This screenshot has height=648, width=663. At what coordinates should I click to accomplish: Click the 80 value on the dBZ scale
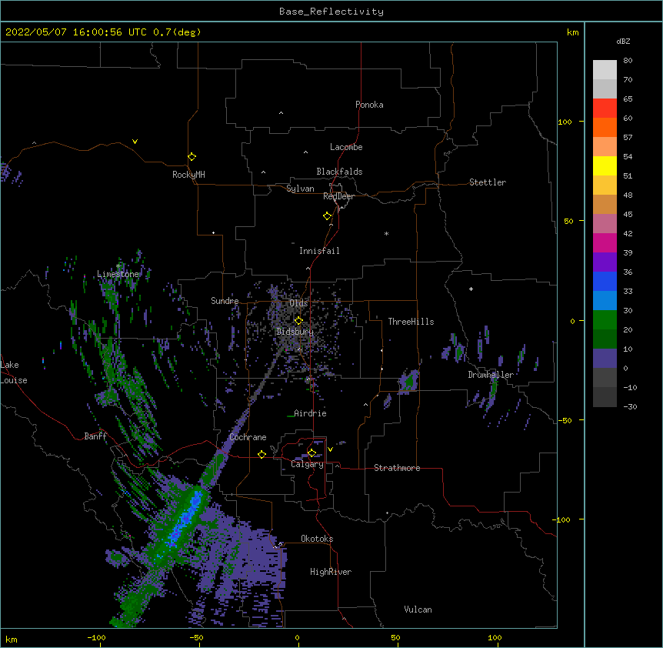[x=628, y=61]
